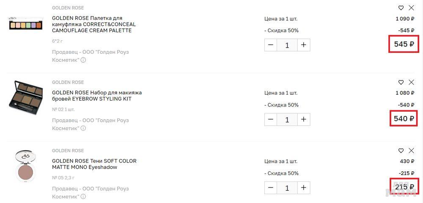Increase quantity of Matte Mono Eyeshadow

tap(303, 188)
